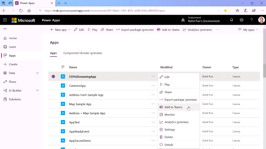
Task: Click the CustomsApp app icon
Action: 63,86
